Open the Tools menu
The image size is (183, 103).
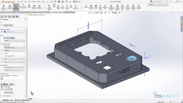click(x=33, y=1)
